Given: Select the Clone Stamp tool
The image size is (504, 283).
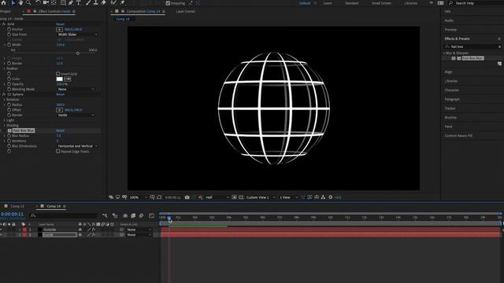Looking at the screenshot, I should 96,2.
